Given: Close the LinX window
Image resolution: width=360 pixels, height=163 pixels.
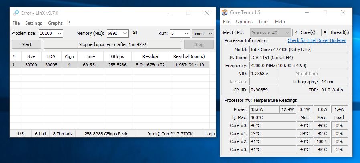Looking at the screenshot, I should coord(207,13).
